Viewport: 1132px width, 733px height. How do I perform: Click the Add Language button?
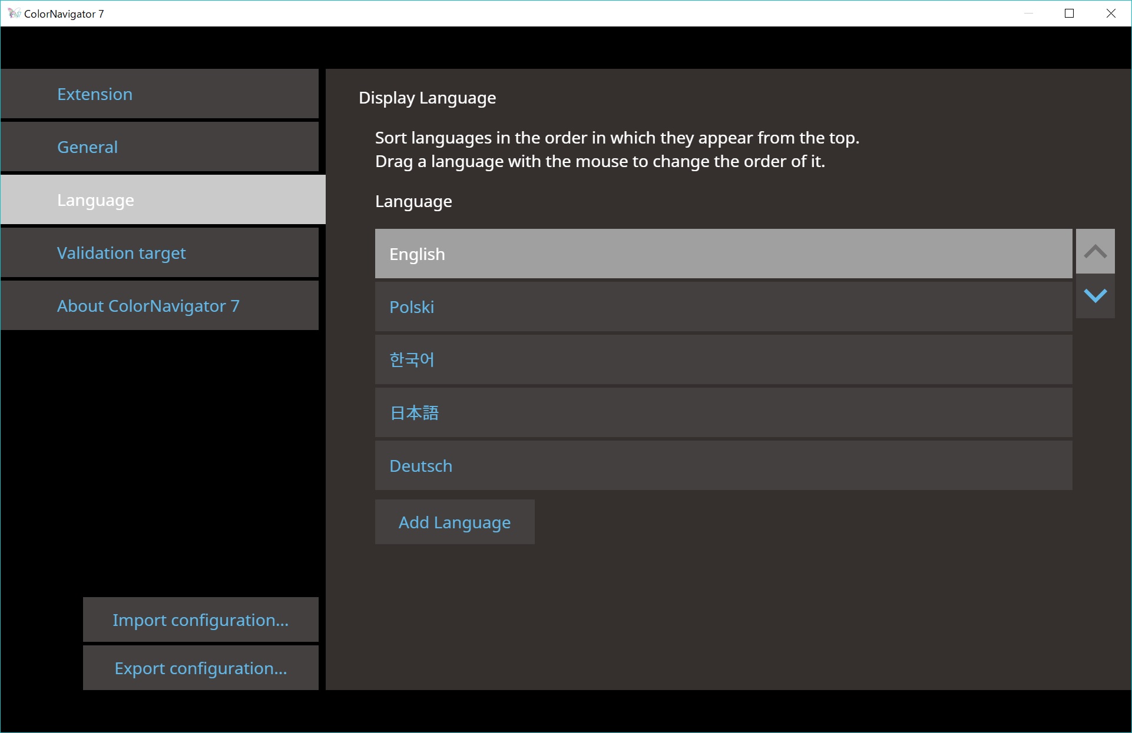click(455, 522)
